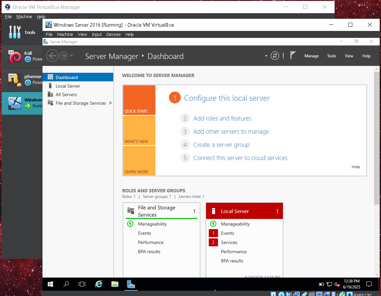Screen dimensions: 381x296
Task: Select Local Server in the left navigation
Action: click(78, 86)
